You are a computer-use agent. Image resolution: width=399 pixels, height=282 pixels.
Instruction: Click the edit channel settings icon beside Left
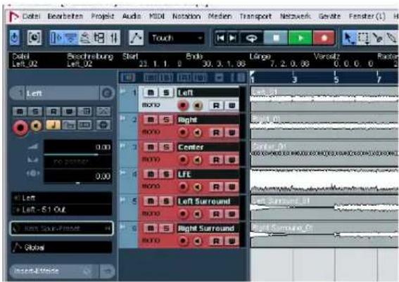[x=107, y=93]
